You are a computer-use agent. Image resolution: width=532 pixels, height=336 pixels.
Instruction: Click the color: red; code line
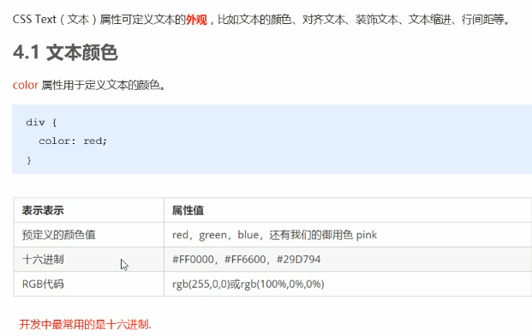(73, 141)
